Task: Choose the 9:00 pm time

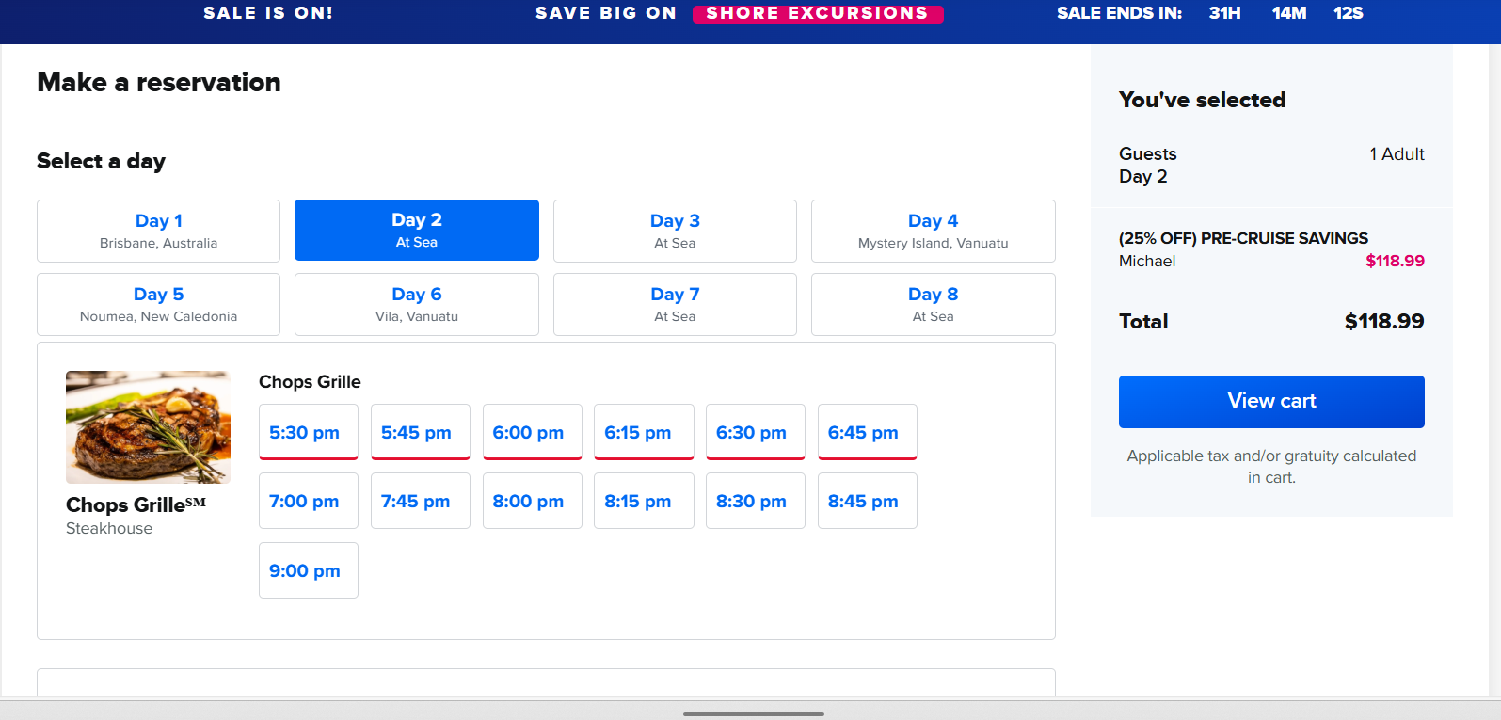Action: 309,570
